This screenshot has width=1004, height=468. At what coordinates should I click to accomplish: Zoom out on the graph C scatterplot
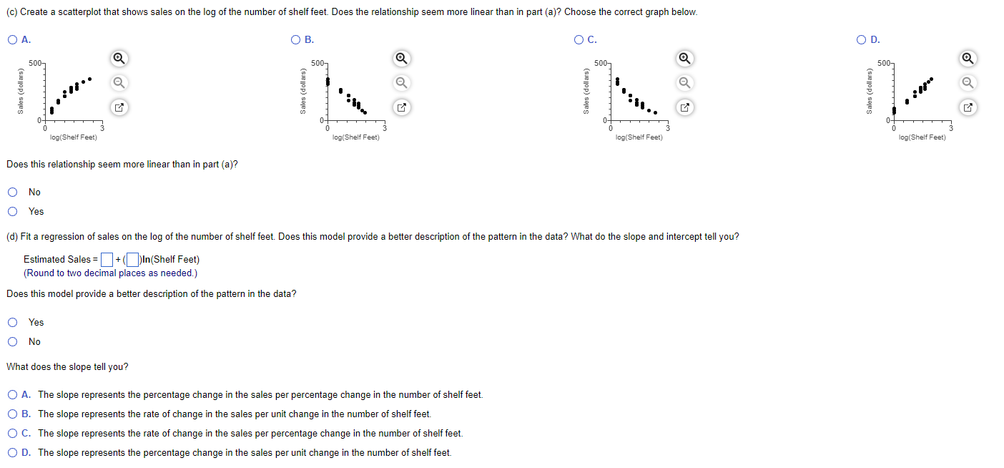point(684,82)
